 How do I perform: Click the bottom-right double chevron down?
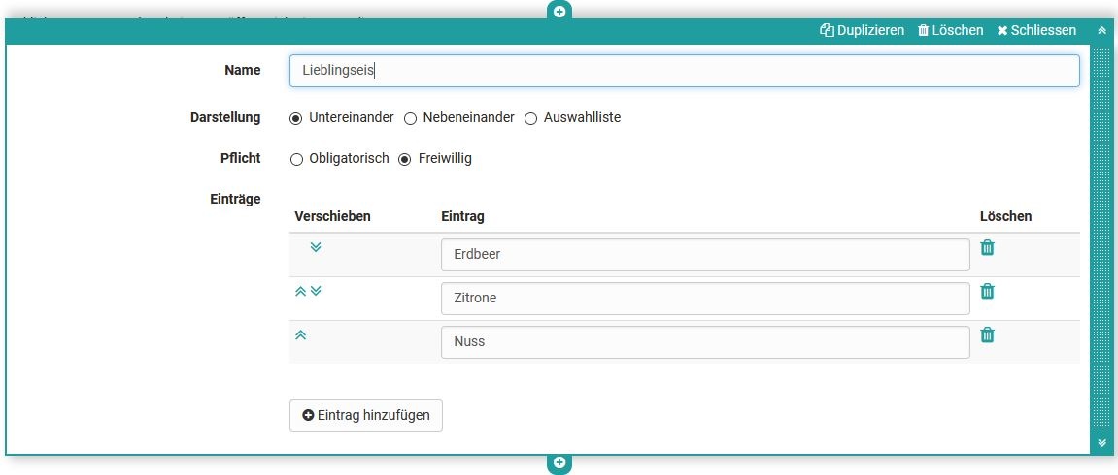1101,442
